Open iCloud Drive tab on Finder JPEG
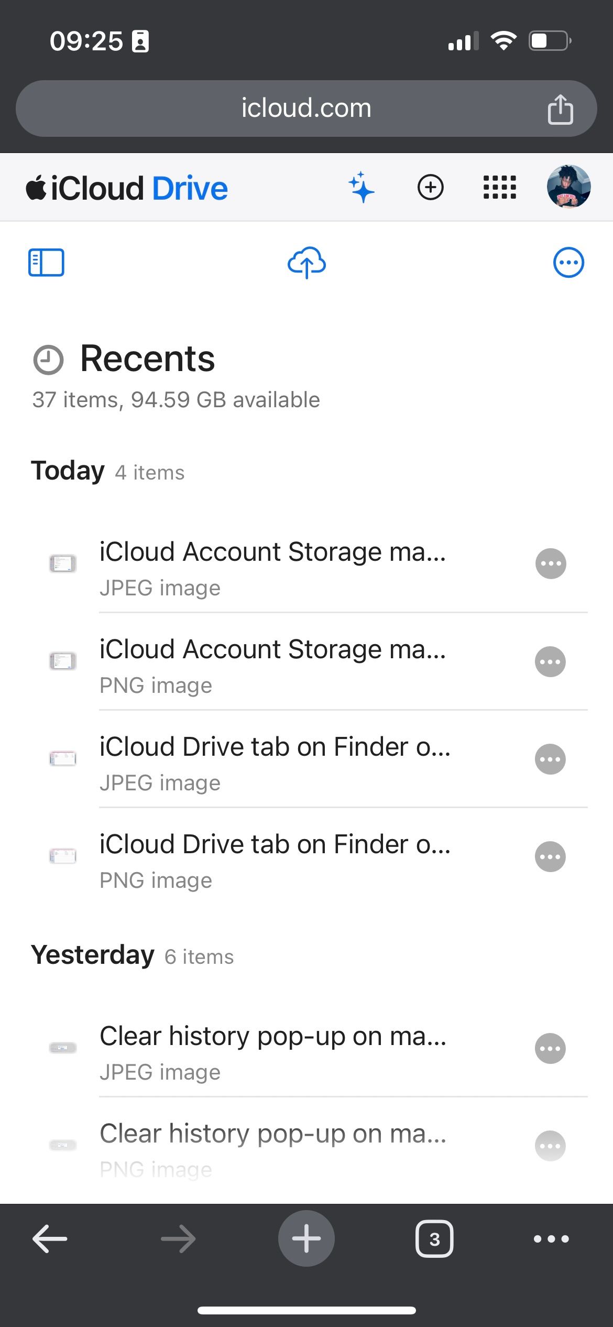 click(x=275, y=760)
